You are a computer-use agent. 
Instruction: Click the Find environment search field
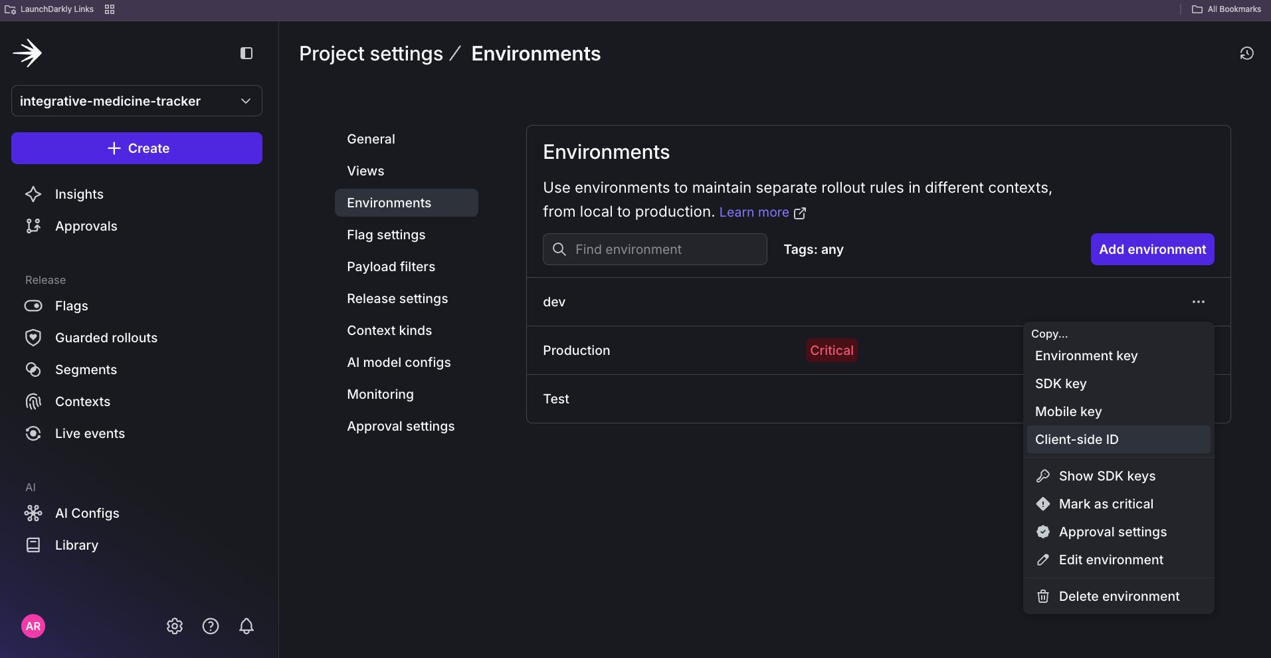pyautogui.click(x=654, y=249)
